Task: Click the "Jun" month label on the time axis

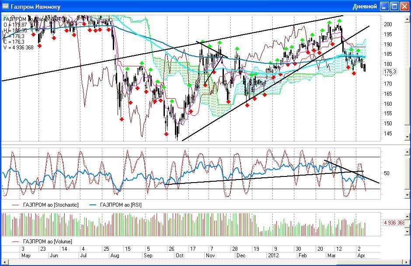Action: [54, 256]
